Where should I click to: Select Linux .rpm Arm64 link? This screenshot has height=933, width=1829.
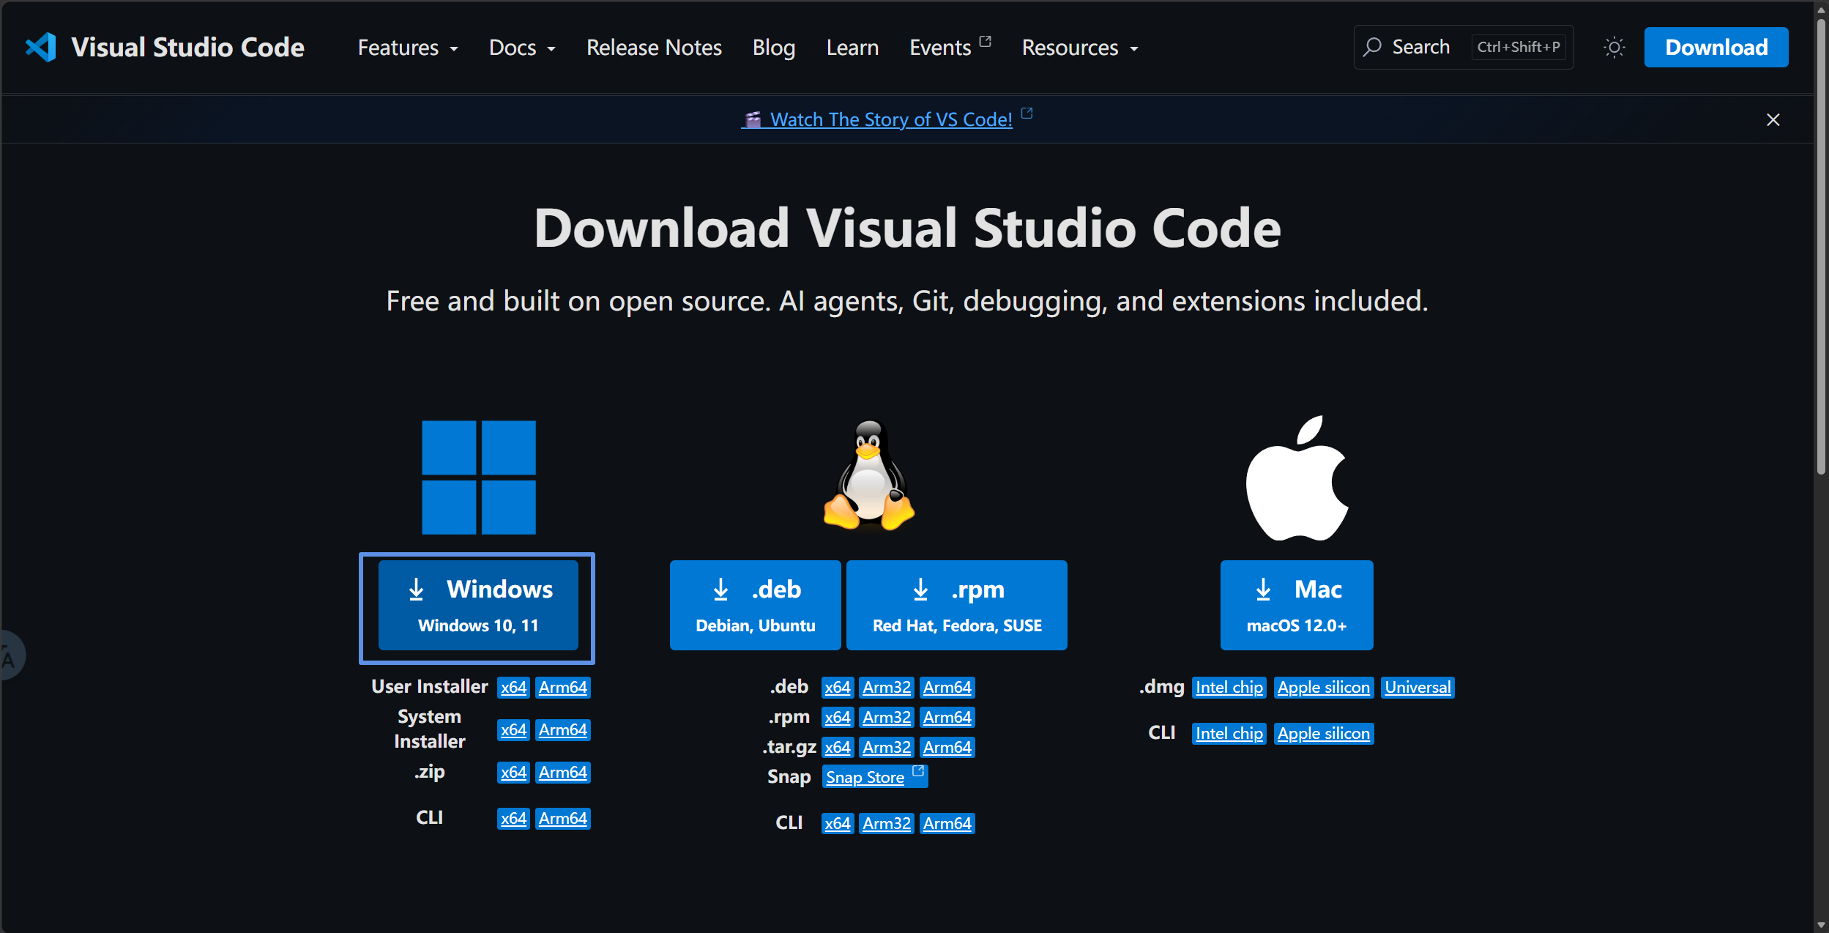(x=947, y=717)
